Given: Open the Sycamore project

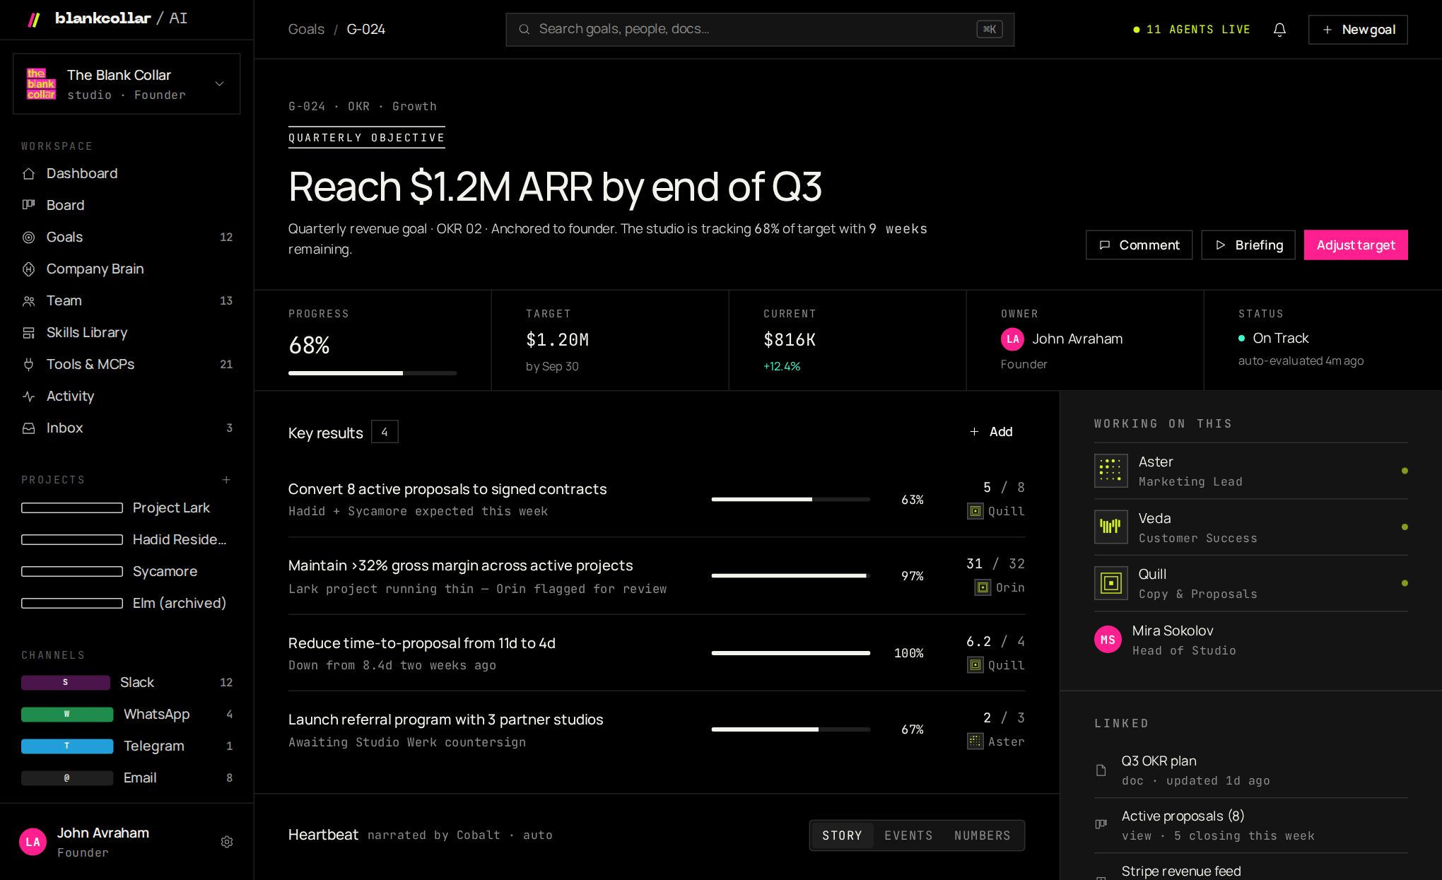Looking at the screenshot, I should coord(127,572).
